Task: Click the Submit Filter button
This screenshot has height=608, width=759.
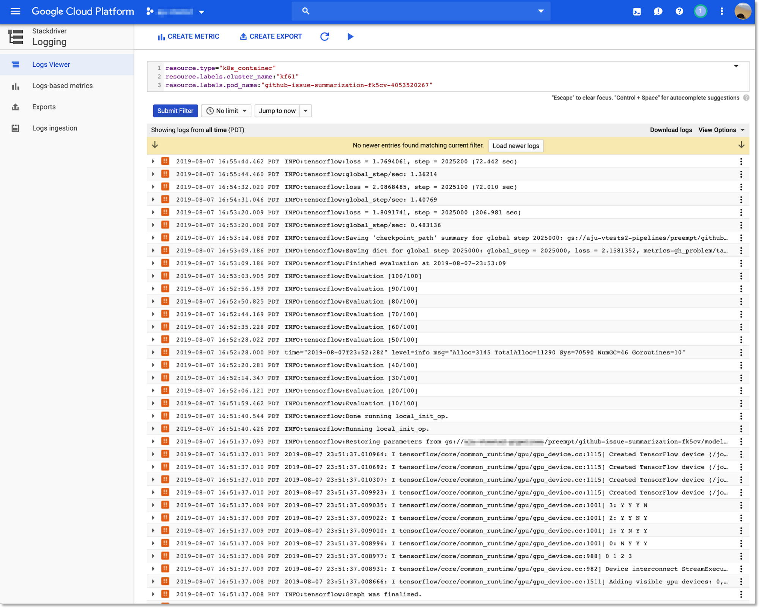Action: 175,111
